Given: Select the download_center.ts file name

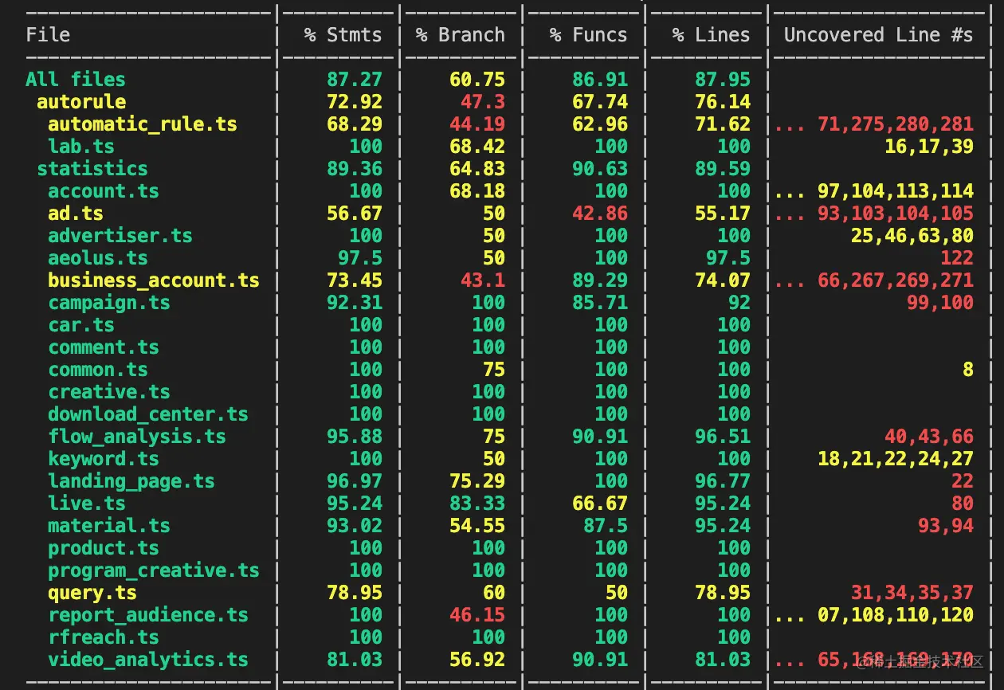Looking at the screenshot, I should click(x=148, y=414).
